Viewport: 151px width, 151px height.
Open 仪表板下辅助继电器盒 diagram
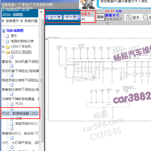(x=20, y=99)
